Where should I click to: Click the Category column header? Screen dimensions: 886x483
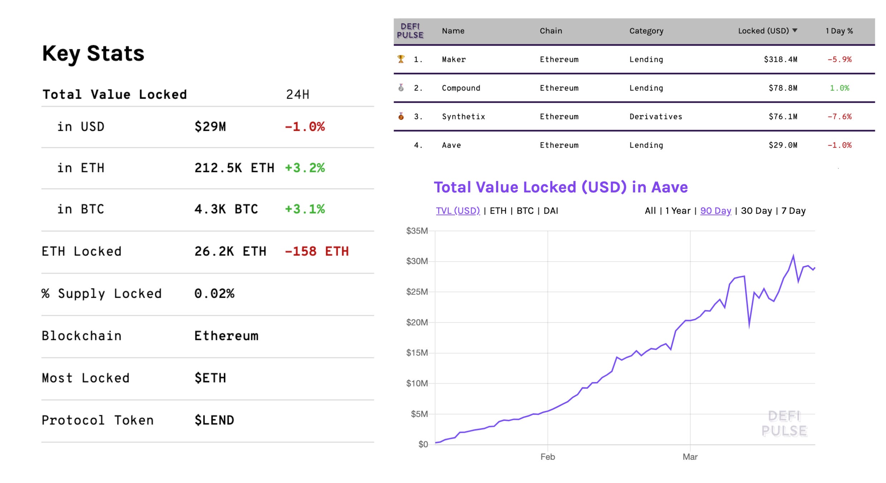pyautogui.click(x=646, y=31)
